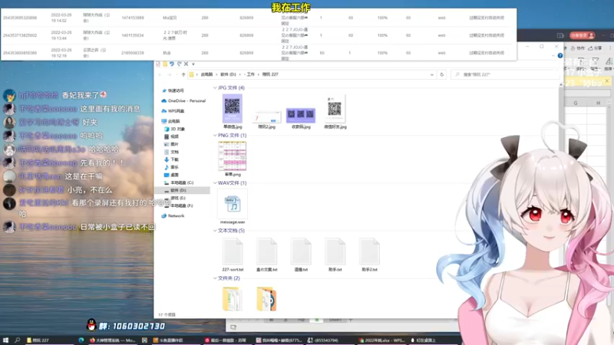This screenshot has height=345, width=614.
Task: Open the Downloads folder in the sidebar
Action: click(x=171, y=159)
